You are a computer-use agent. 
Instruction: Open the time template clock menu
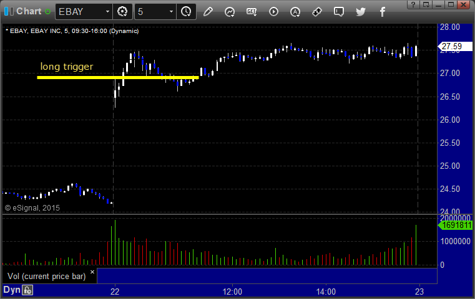click(186, 12)
